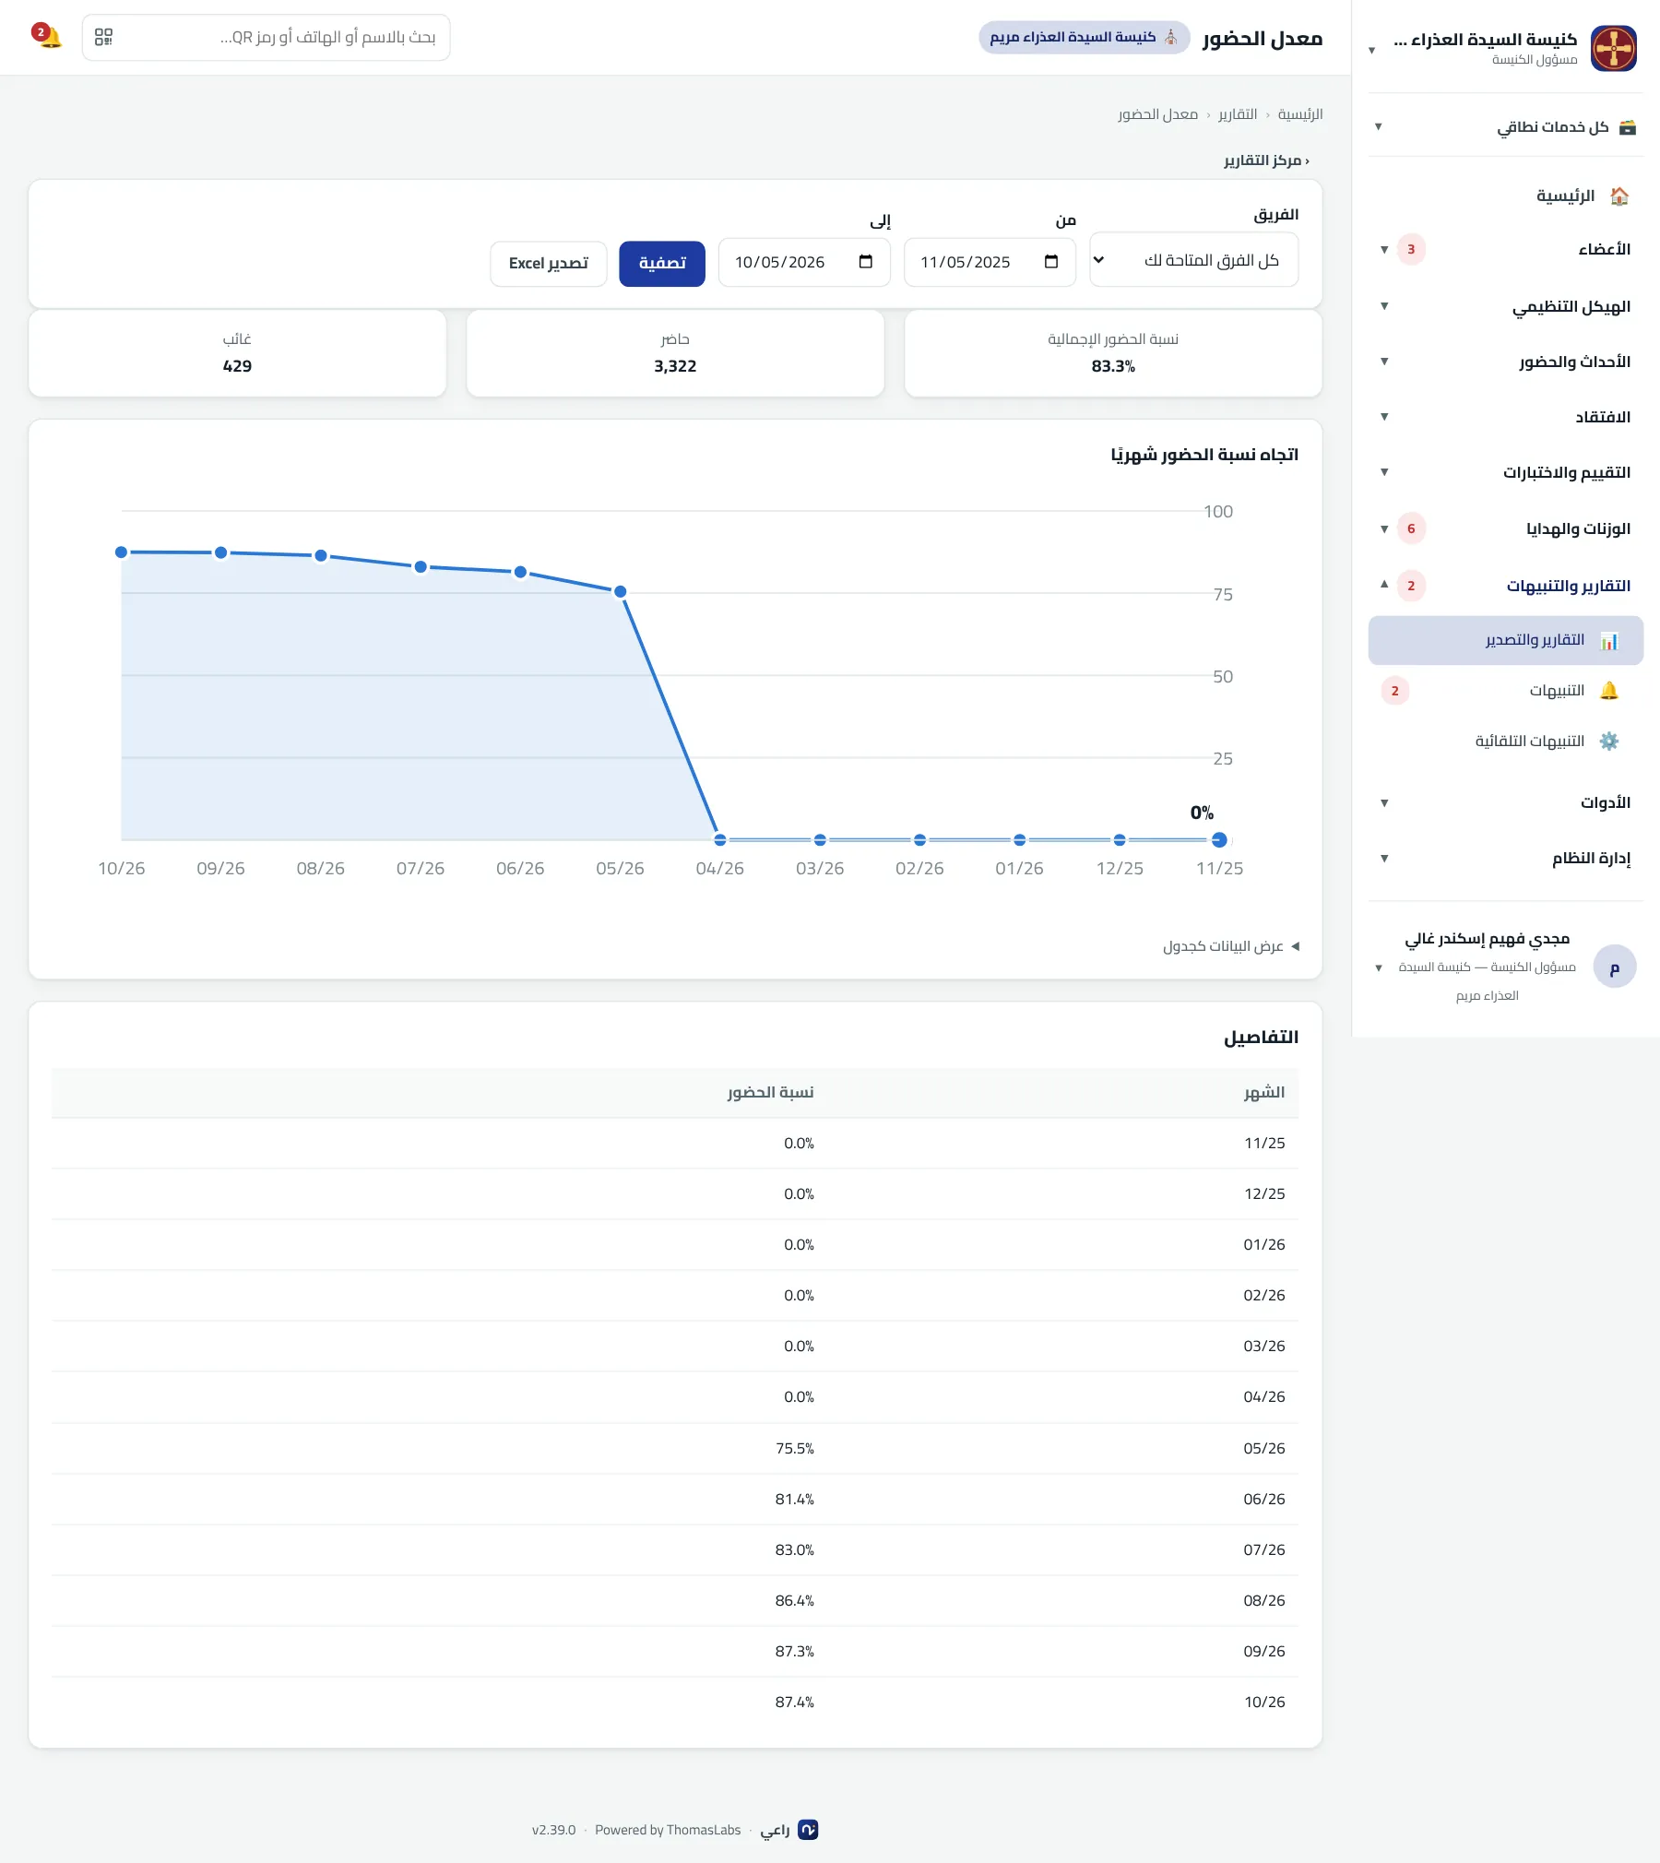
Task: Click the 05/26 data point on the chart
Action: click(621, 592)
